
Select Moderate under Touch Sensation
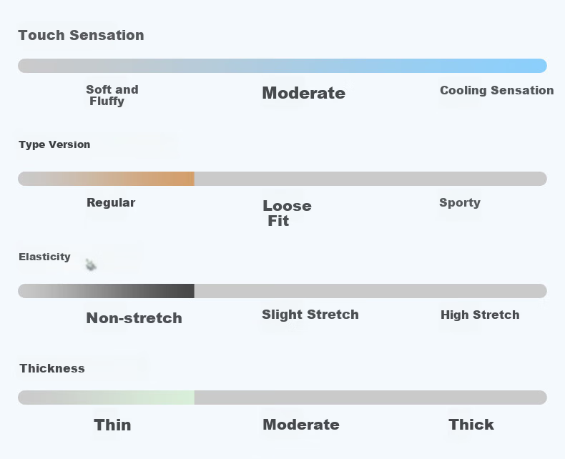tap(304, 94)
